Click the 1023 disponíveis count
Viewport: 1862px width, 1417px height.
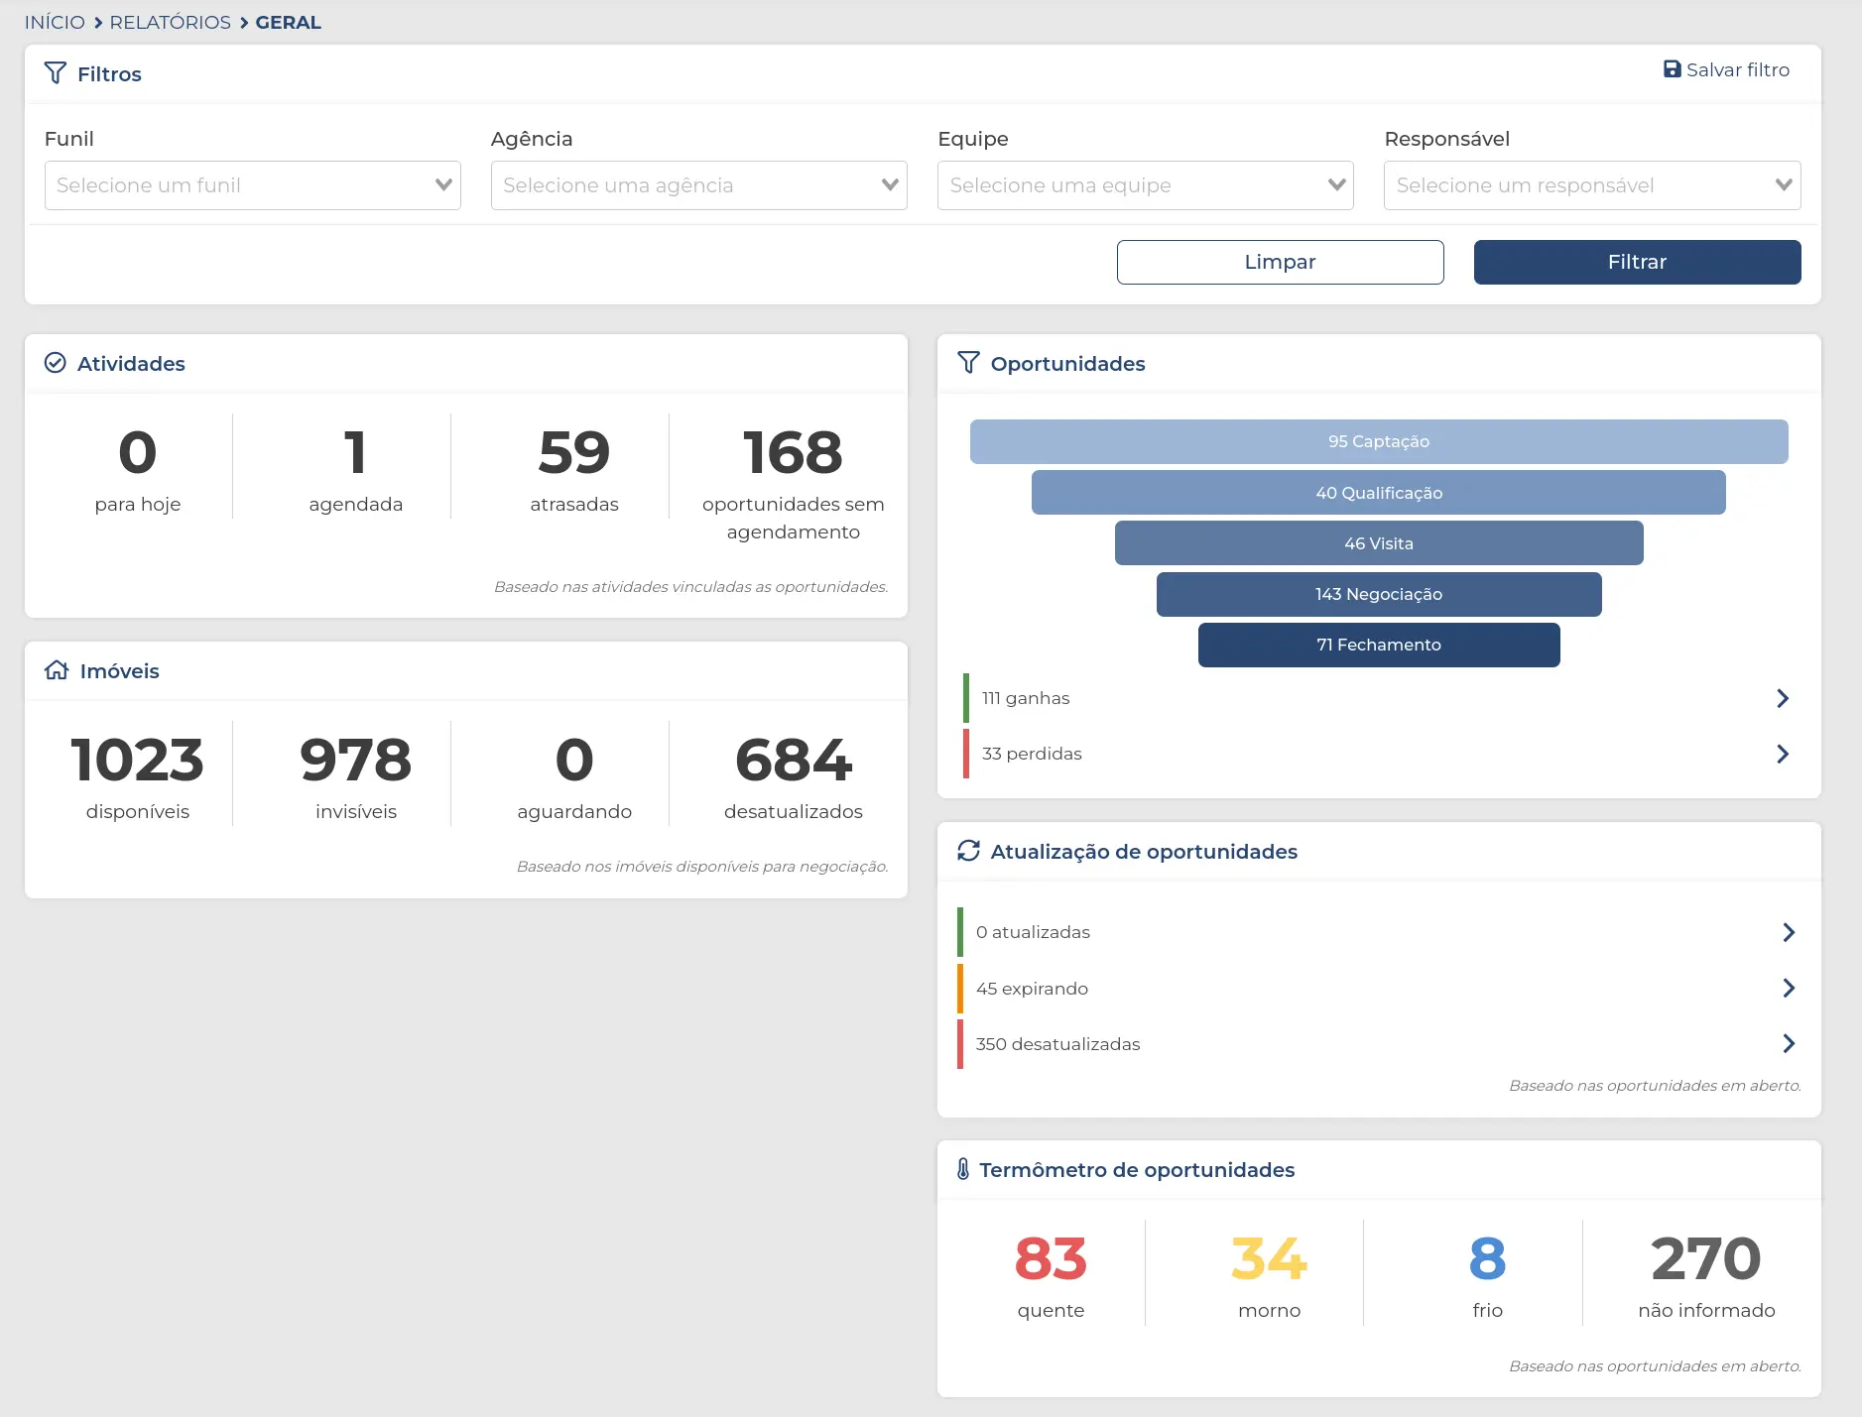click(138, 761)
